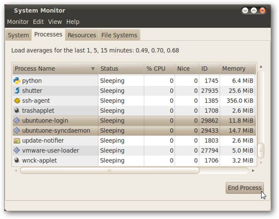Select the trashapplet icon
This screenshot has height=219, width=279.
coord(17,111)
